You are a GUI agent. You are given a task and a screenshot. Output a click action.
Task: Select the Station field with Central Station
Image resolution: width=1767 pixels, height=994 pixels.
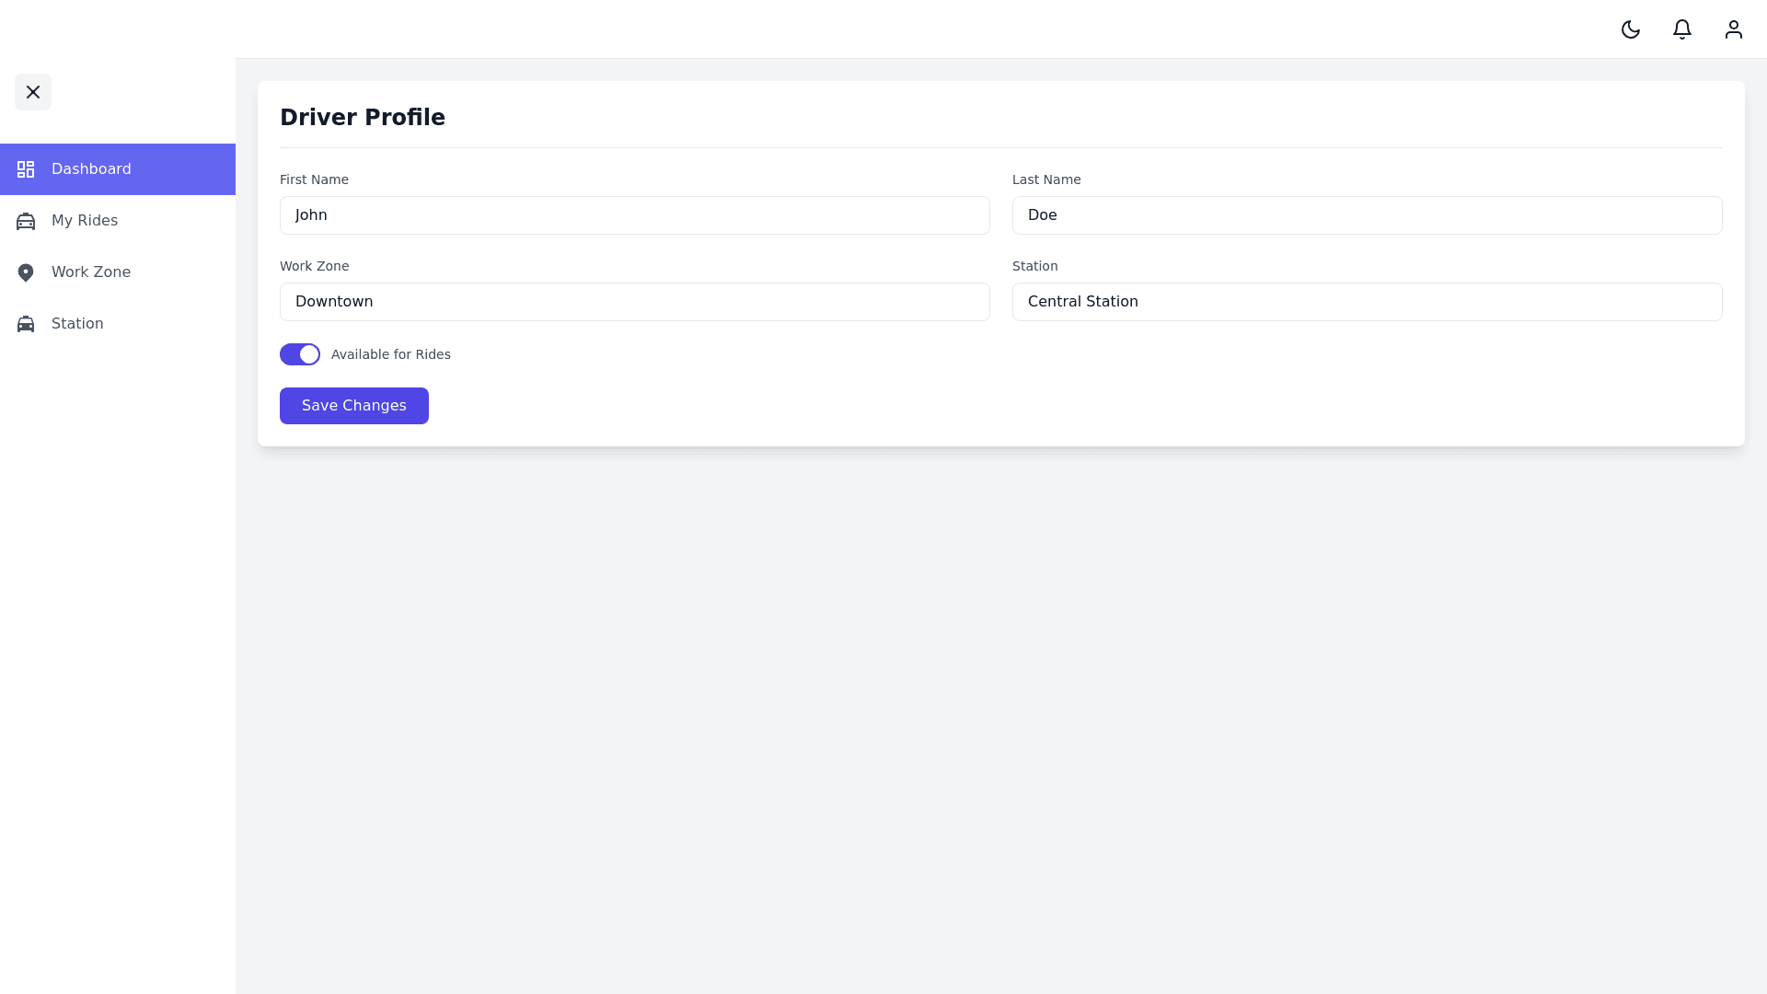point(1368,302)
